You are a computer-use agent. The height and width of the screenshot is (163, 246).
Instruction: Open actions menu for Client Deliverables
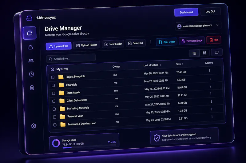click(x=211, y=94)
